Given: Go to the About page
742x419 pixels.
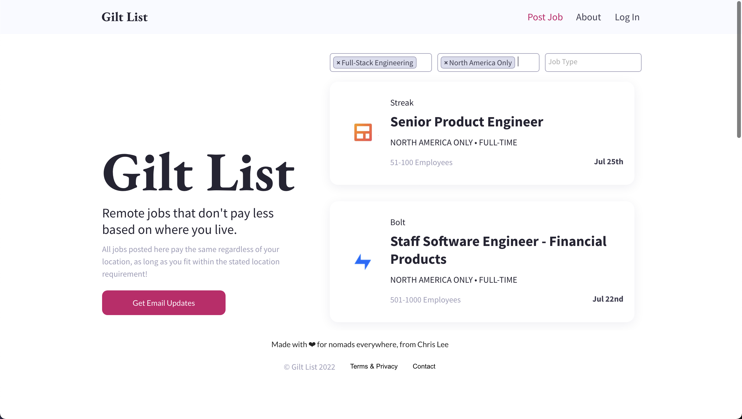Looking at the screenshot, I should pos(588,17).
